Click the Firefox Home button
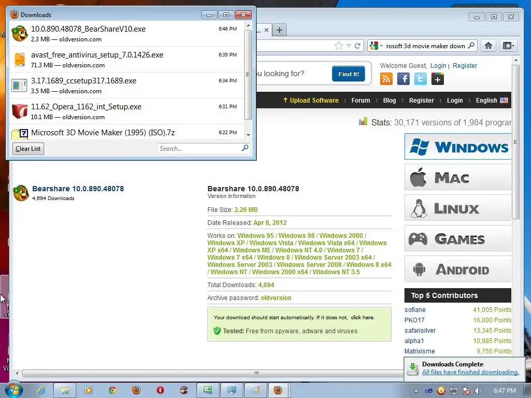 pyautogui.click(x=488, y=46)
